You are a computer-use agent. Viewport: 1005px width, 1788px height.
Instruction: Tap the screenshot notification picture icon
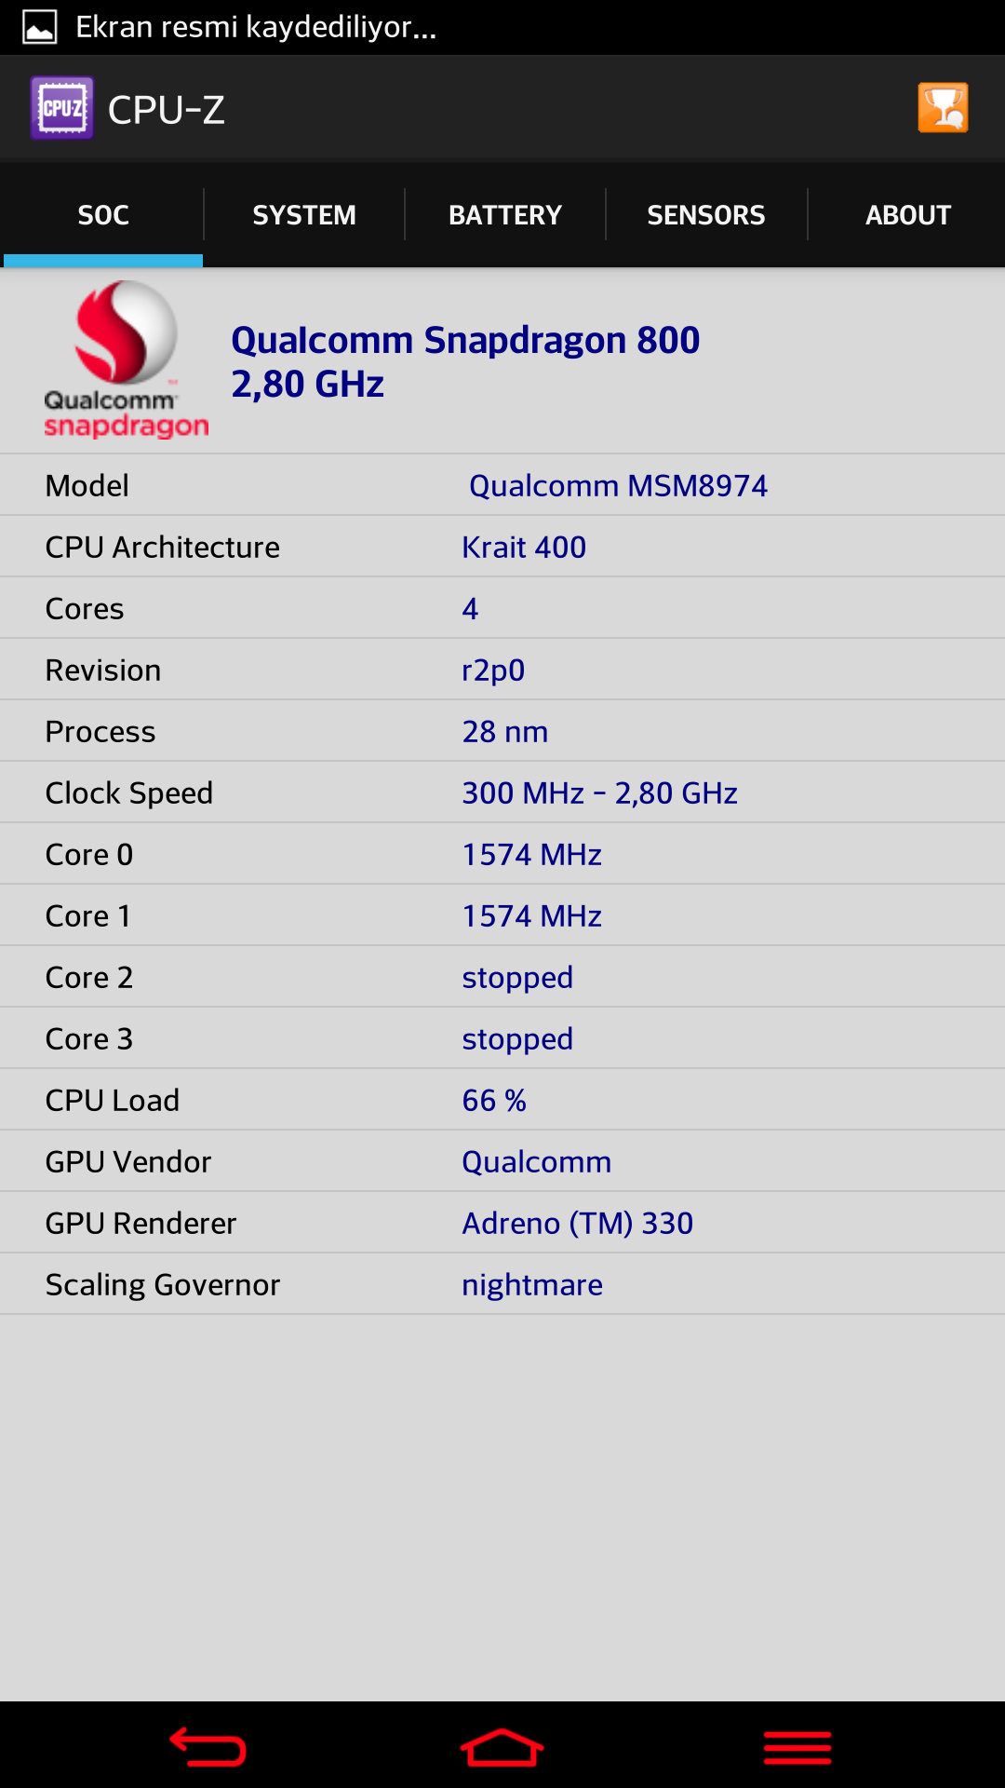[x=40, y=27]
